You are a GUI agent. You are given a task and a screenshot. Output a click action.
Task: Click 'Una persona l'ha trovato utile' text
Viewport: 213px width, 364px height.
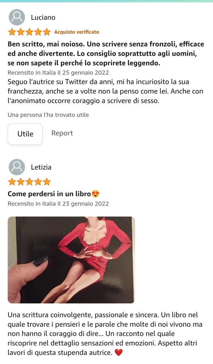point(48,115)
